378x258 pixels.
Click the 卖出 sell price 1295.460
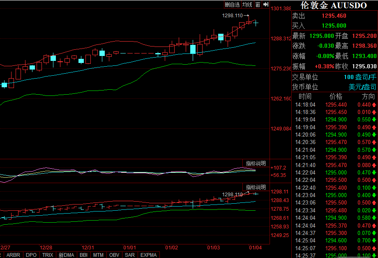334,16
